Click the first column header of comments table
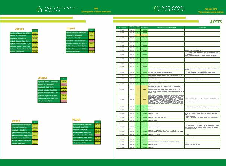Screen dimensions: 226x166 point(122,28)
